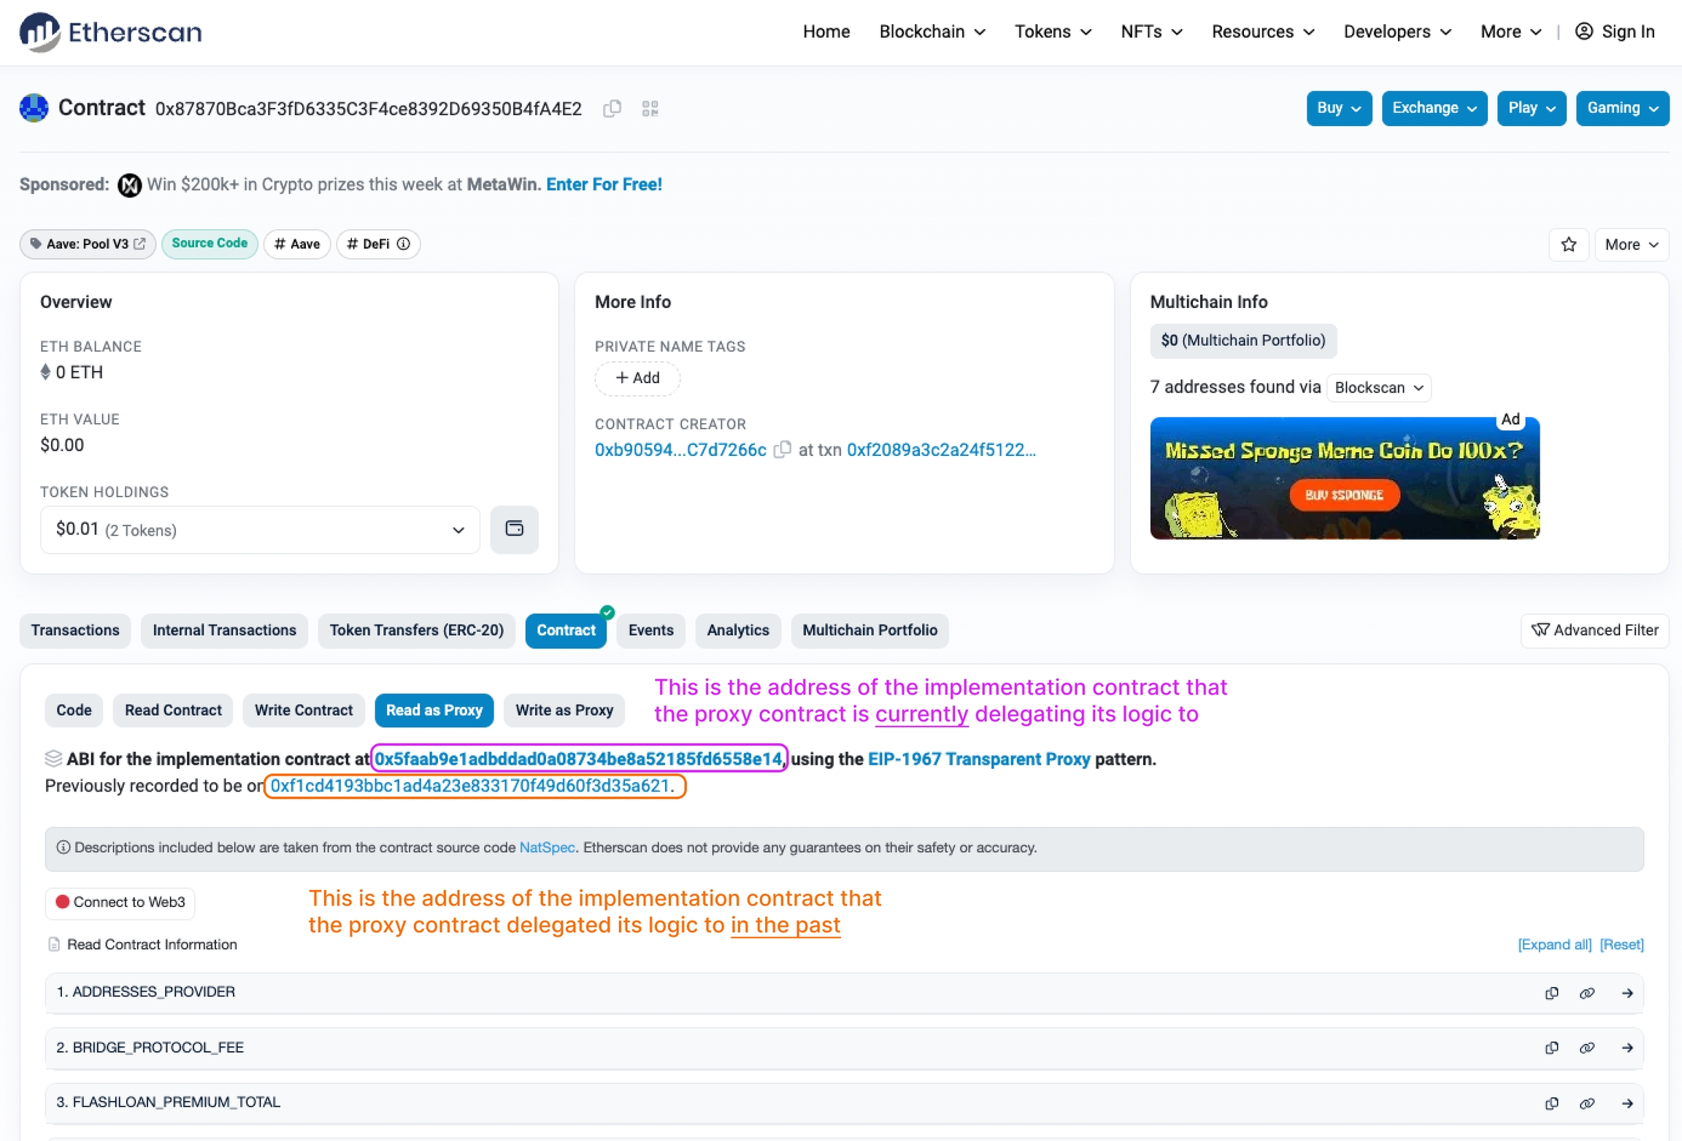The height and width of the screenshot is (1141, 1682).
Task: Copy permalink for BRIDGE_PROTOCOL_FEE method
Action: tap(1586, 1048)
